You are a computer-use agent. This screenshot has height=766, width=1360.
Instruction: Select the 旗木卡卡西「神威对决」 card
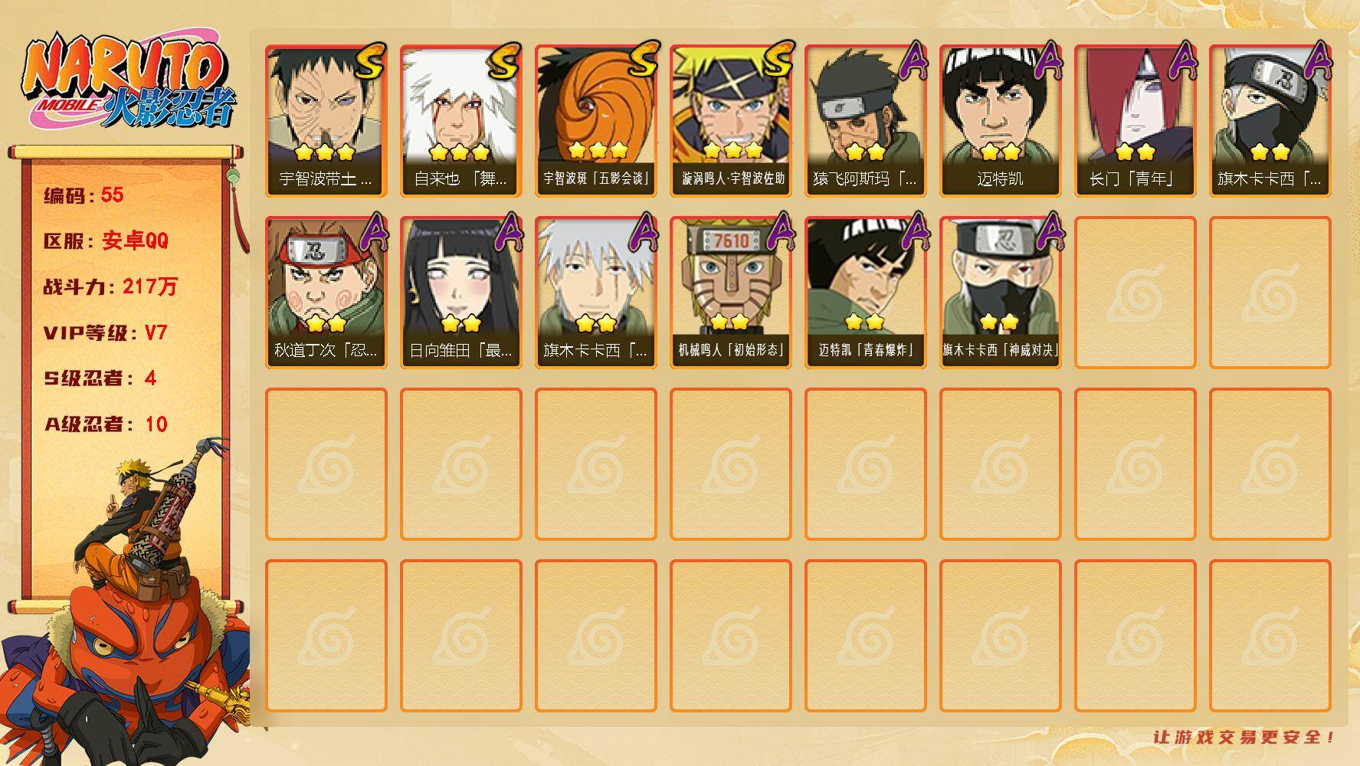(x=1001, y=293)
